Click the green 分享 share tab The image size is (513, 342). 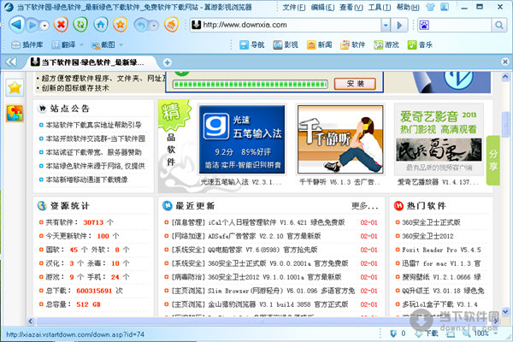pos(493,161)
